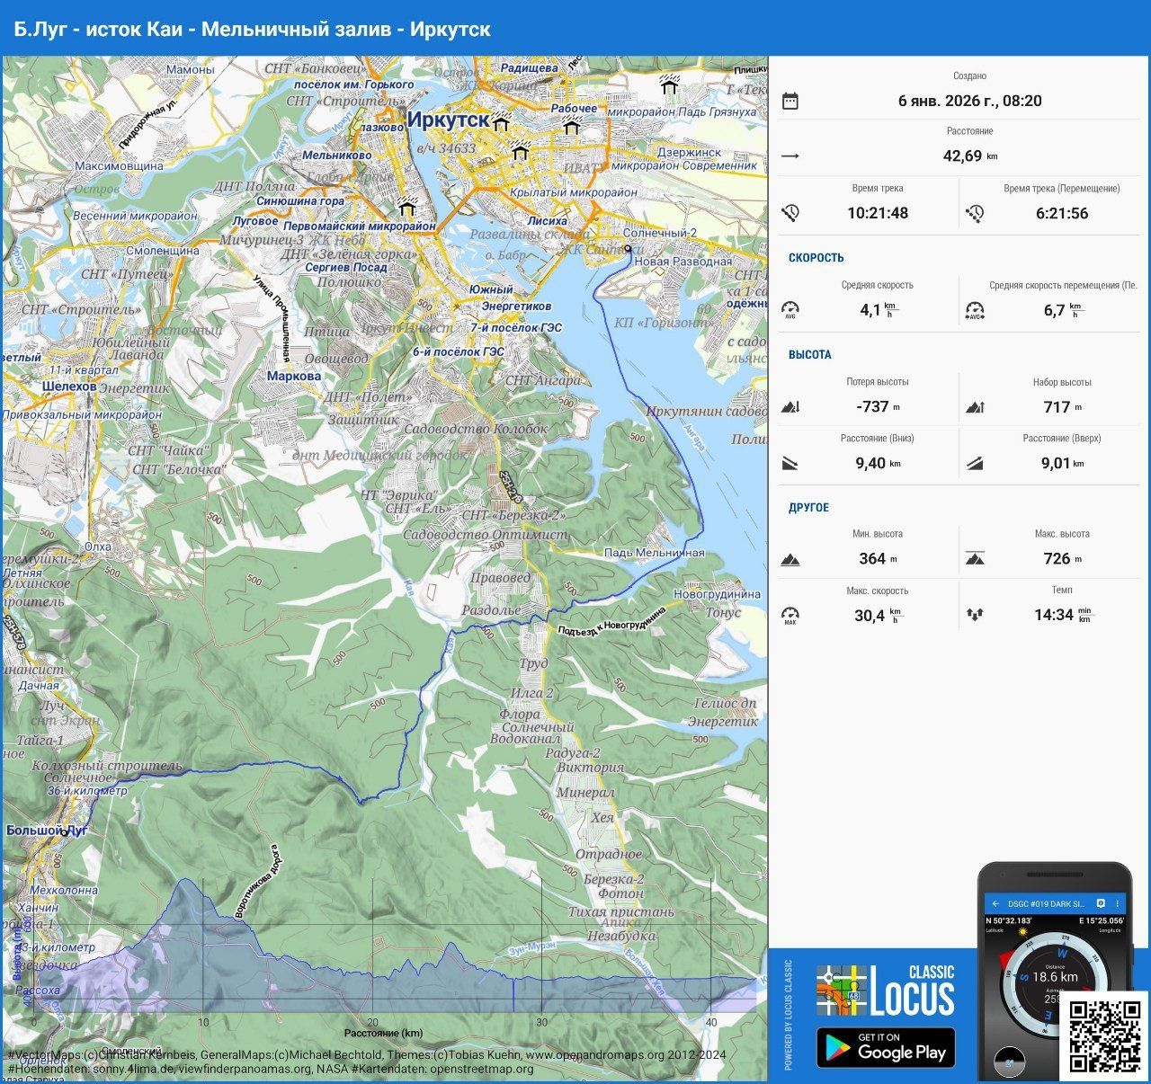Click the Get it on Google Play button
Screen dimensions: 1151x1084
(886, 1047)
